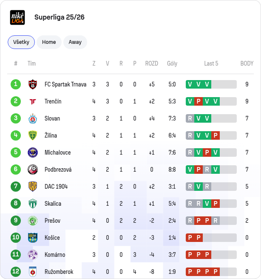Select the Slovan club badge
Screen dimensions: 261x279
(33, 118)
